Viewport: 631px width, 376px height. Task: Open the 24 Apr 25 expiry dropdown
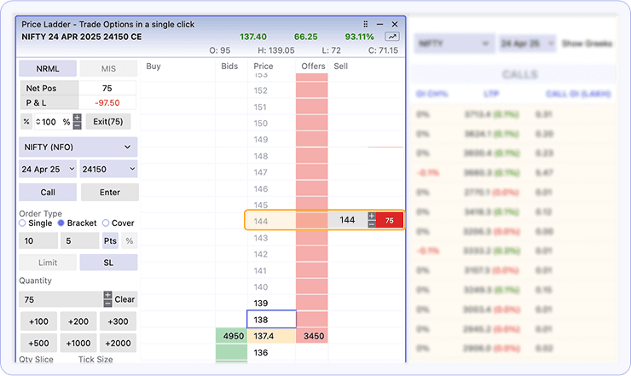47,169
